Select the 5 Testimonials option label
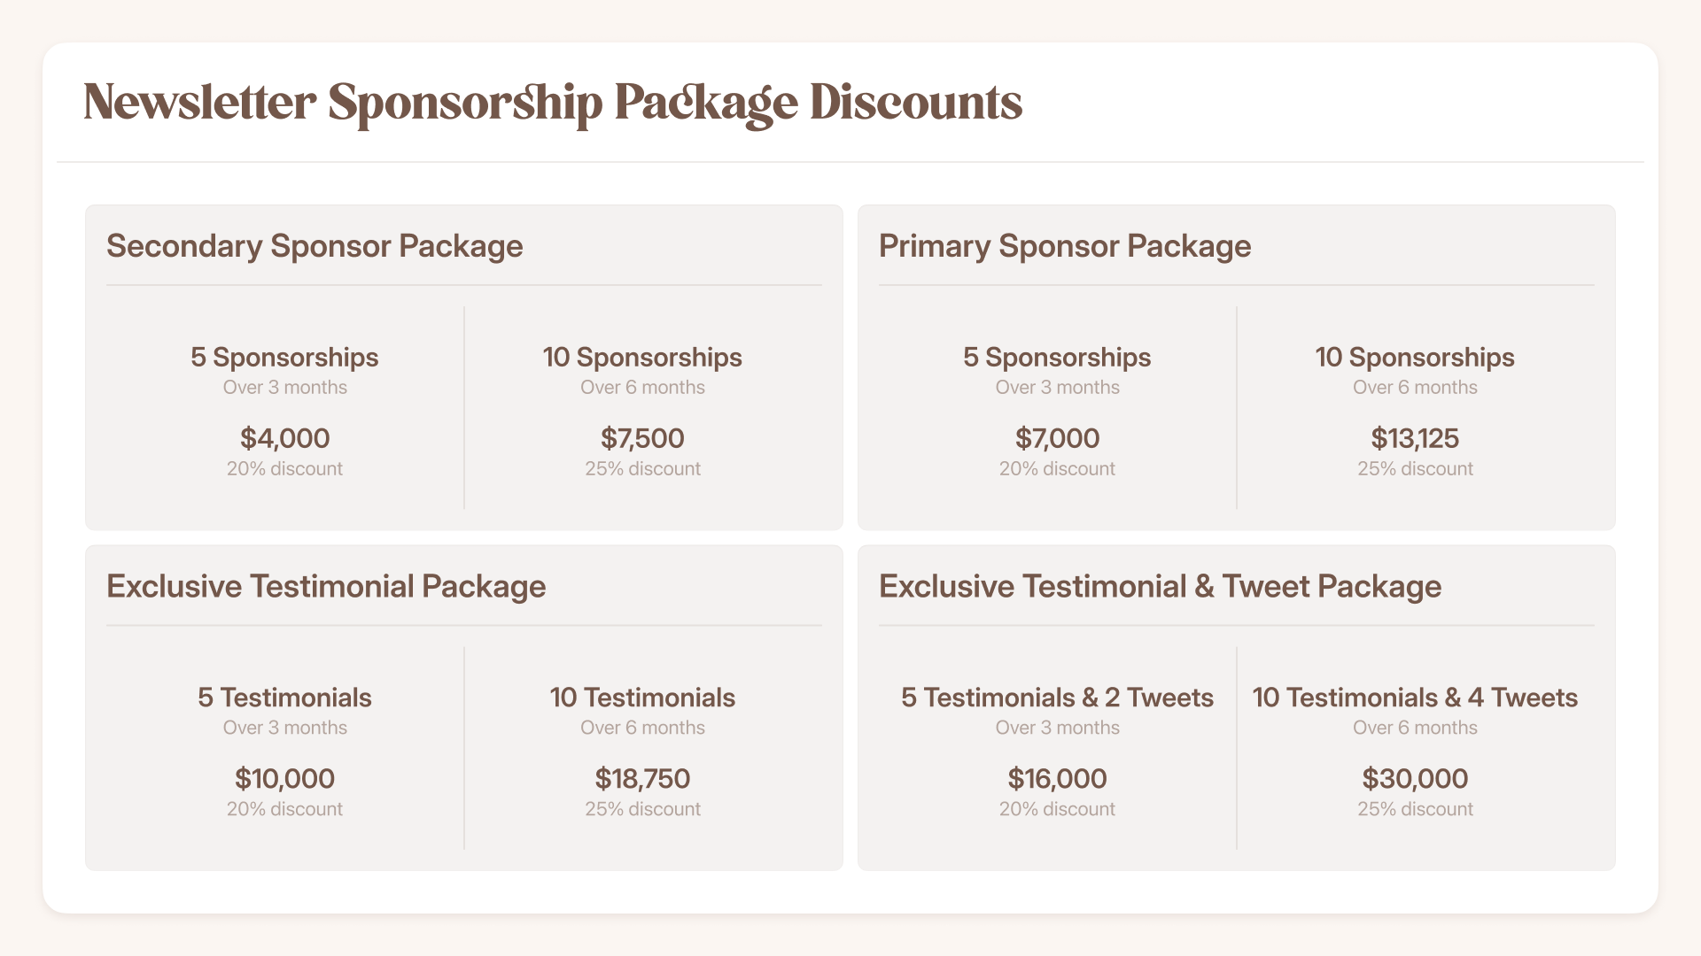 (x=284, y=698)
